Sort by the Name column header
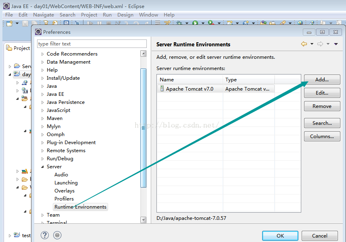This screenshot has width=346, height=242. (190, 80)
